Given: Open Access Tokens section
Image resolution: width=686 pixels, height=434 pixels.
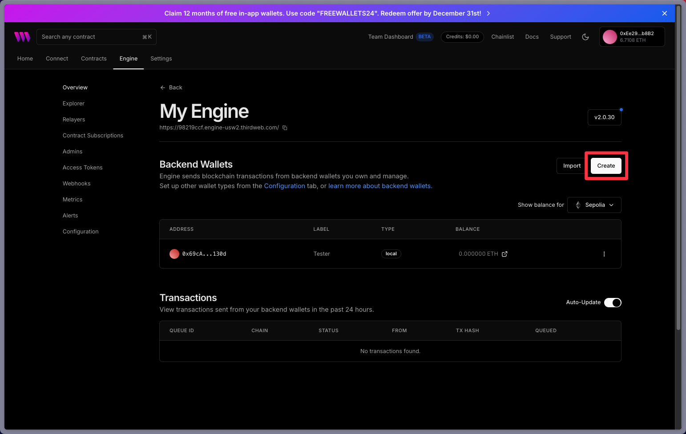Looking at the screenshot, I should click(x=83, y=168).
